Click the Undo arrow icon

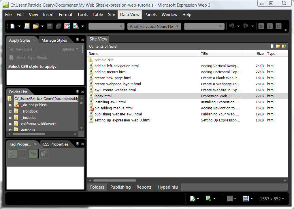pos(232,26)
